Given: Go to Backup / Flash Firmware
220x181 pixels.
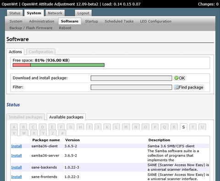Looking at the screenshot, I should coord(31,28).
